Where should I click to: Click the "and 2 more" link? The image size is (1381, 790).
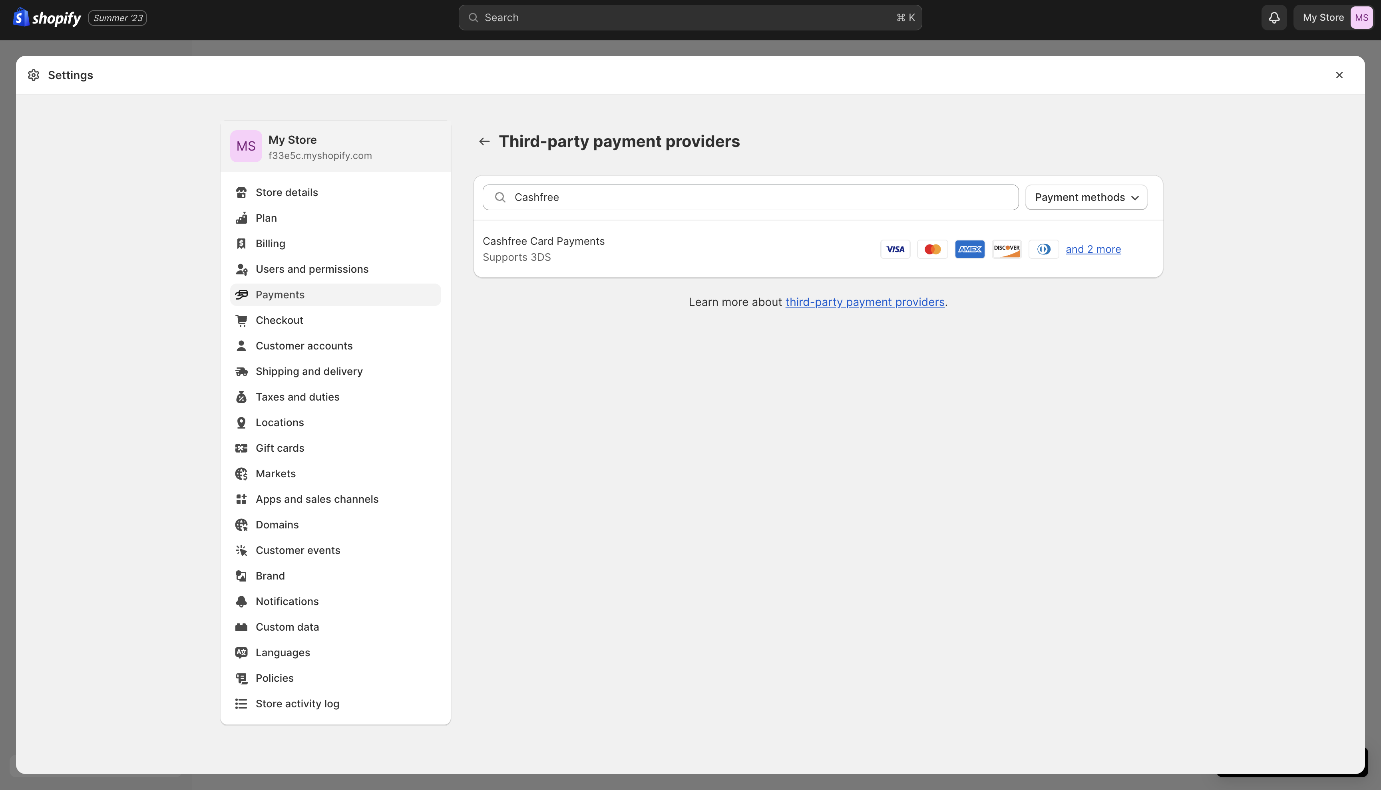point(1093,250)
